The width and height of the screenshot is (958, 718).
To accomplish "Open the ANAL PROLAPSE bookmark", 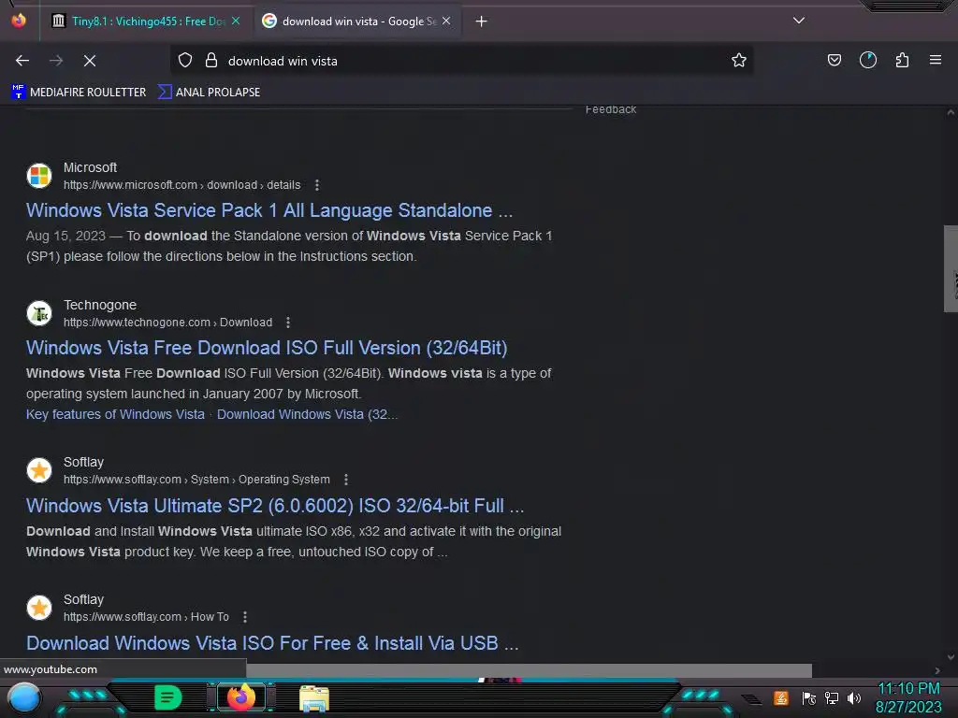I will coord(209,93).
